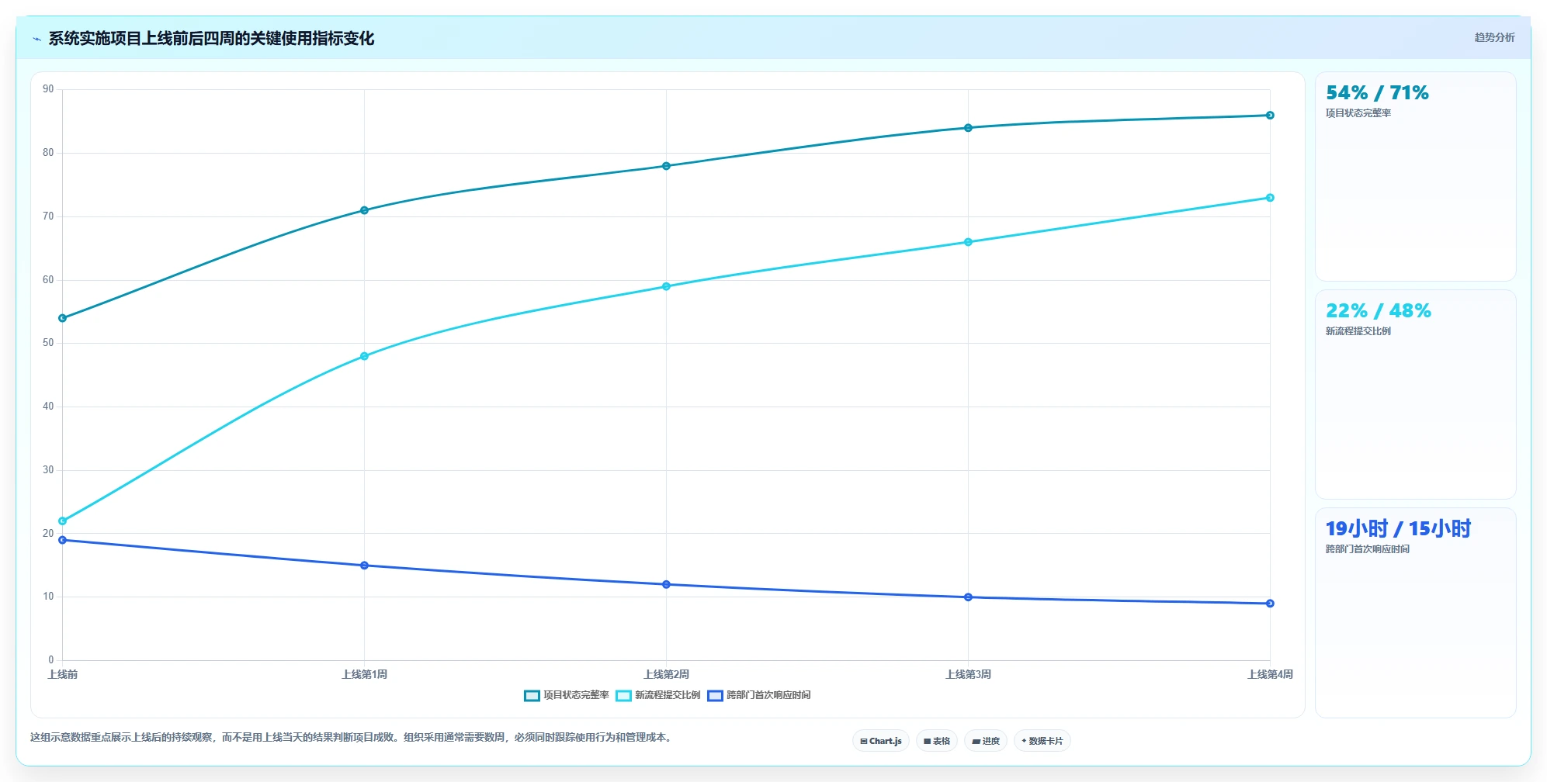Click the title 系统实施项目上线前后四周的关键使用指标变化
This screenshot has width=1547, height=782.
pyautogui.click(x=211, y=38)
